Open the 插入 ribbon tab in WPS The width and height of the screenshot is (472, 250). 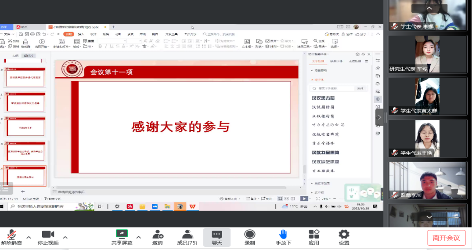[81, 34]
